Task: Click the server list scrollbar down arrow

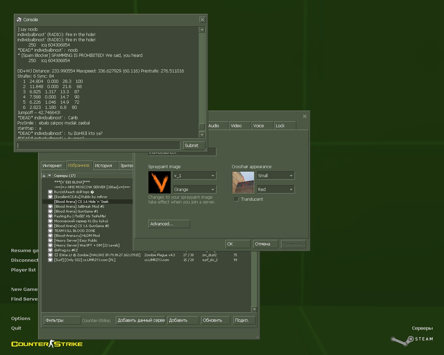Action: tap(254, 309)
